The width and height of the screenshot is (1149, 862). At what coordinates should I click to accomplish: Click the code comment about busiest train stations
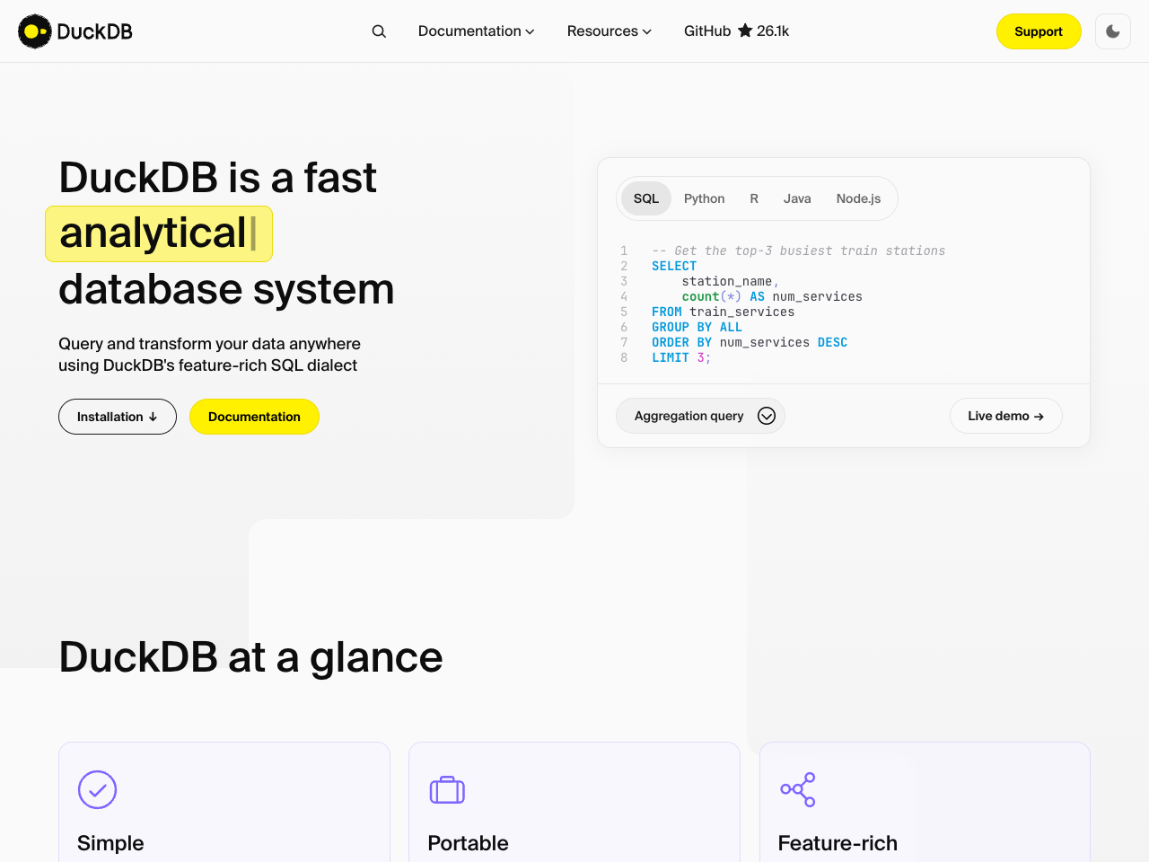[798, 251]
